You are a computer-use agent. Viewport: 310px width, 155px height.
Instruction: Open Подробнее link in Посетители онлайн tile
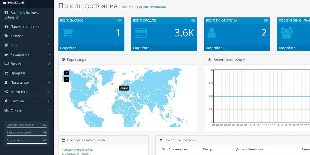288,48
